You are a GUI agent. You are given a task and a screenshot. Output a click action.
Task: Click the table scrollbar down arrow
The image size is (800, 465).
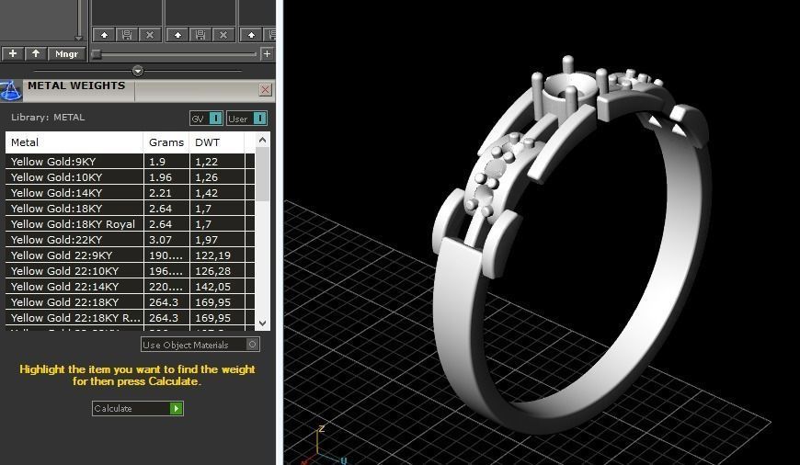pos(262,323)
